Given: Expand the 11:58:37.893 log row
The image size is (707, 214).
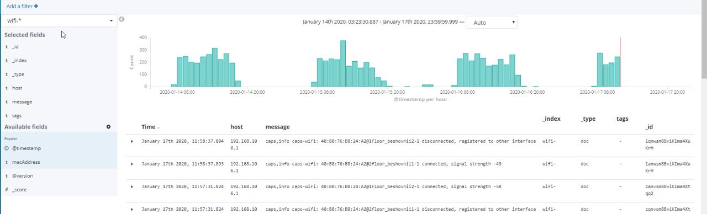Looking at the screenshot, I should click(x=131, y=164).
